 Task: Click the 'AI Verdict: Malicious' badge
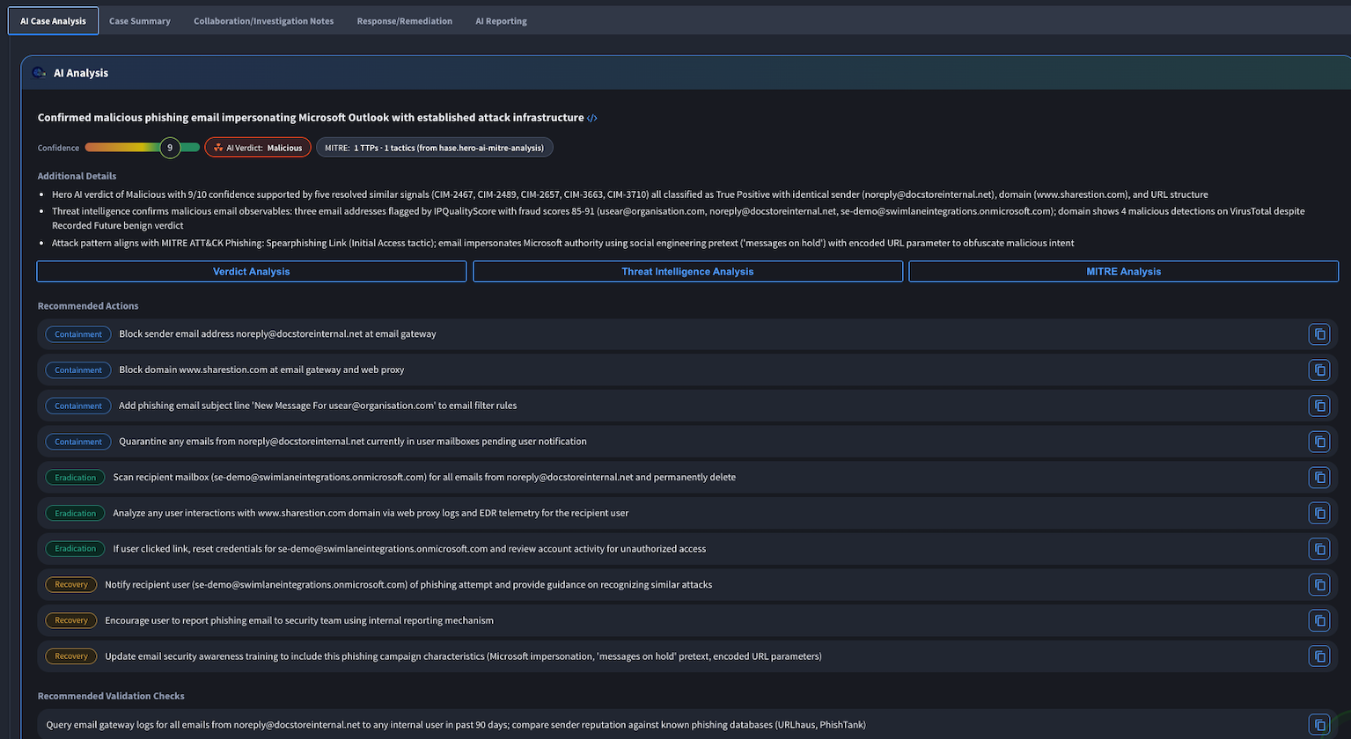tap(257, 147)
